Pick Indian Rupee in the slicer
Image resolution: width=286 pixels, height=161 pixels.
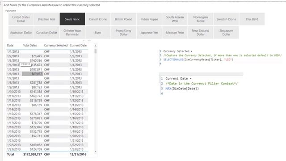click(149, 19)
